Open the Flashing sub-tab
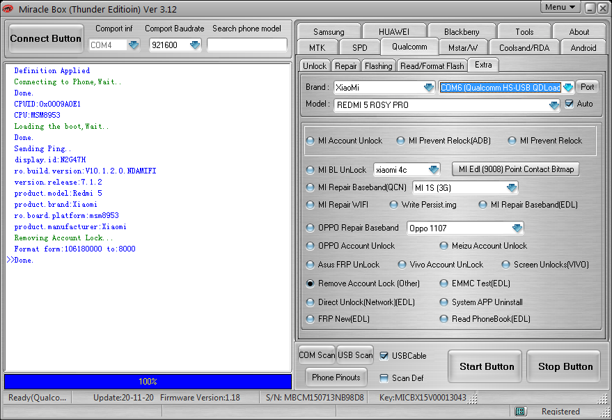Viewport: 612px width, 420px height. 379,66
